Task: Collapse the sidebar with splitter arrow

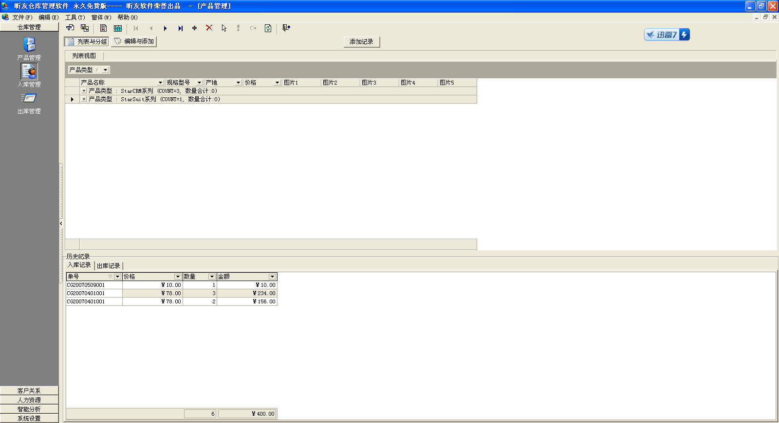Action: tap(61, 224)
